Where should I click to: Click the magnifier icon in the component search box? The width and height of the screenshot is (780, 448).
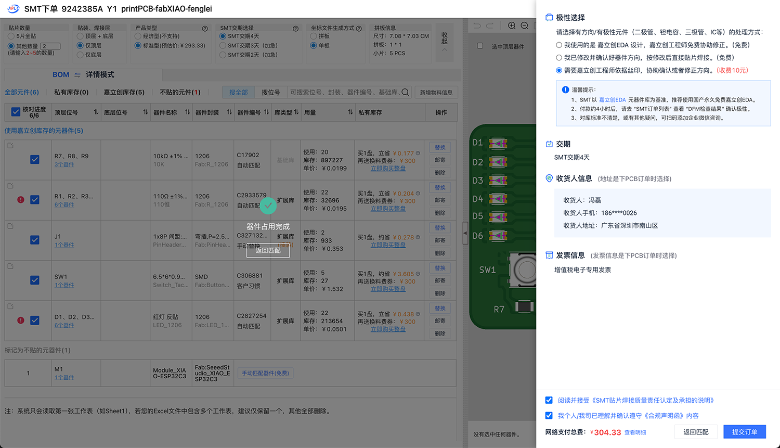405,92
